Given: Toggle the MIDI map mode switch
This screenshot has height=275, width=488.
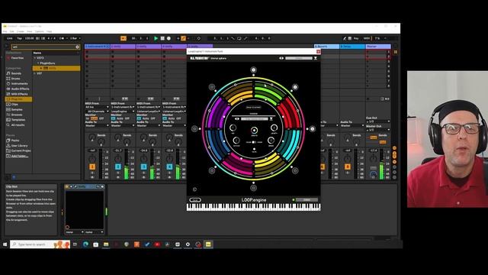Looking at the screenshot, I should (x=367, y=38).
